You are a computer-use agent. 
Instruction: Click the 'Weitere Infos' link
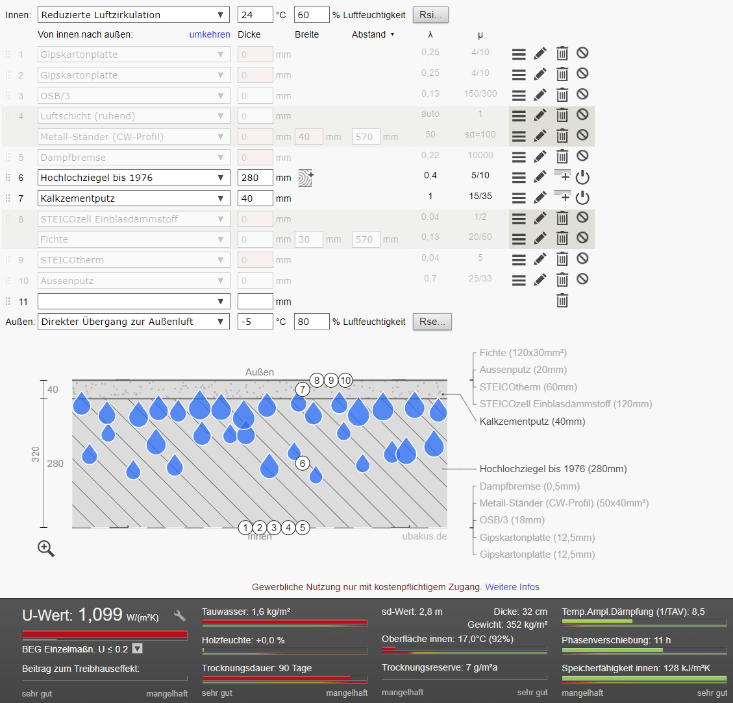pos(512,587)
